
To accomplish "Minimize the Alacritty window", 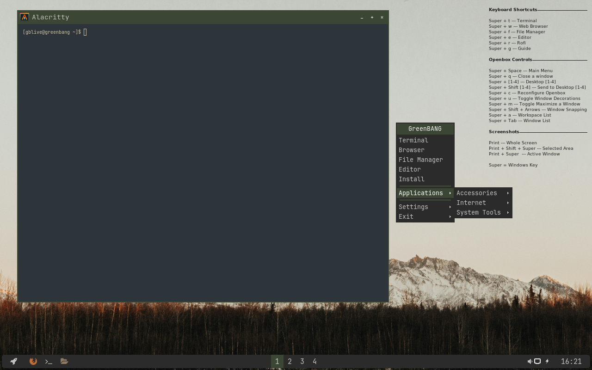I will pyautogui.click(x=362, y=18).
